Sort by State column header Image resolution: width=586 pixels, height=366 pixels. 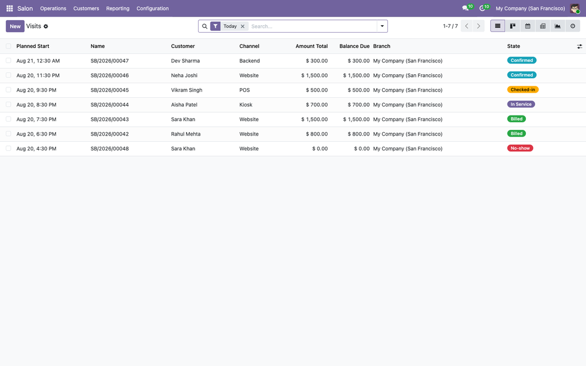(x=513, y=46)
